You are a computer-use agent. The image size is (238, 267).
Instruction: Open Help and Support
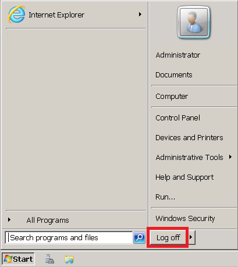184,177
